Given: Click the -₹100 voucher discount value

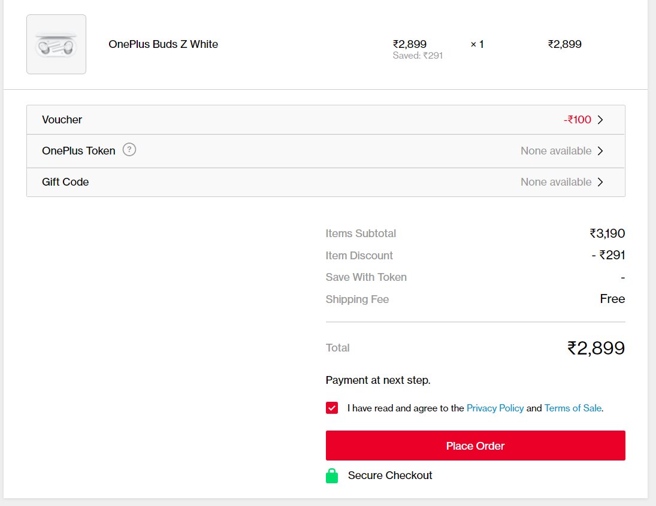Looking at the screenshot, I should click(x=578, y=120).
